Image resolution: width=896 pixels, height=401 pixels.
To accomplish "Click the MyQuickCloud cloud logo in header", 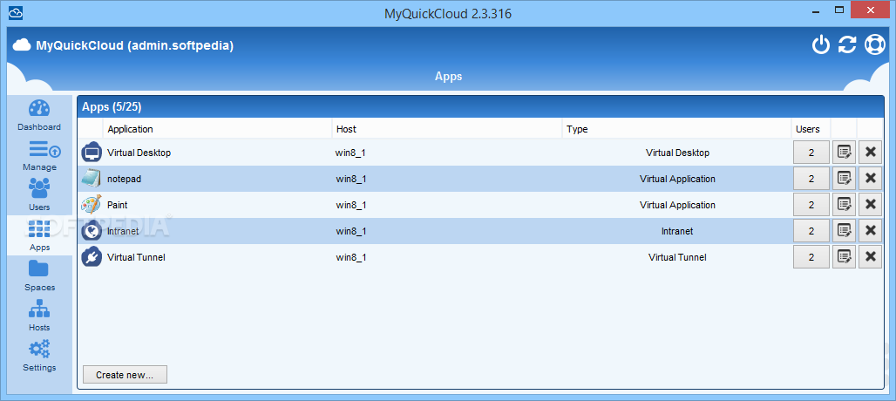I will 22,45.
